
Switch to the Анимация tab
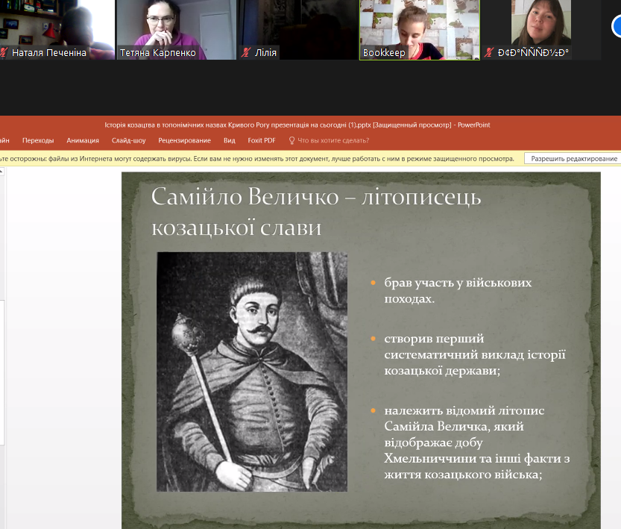tap(83, 140)
